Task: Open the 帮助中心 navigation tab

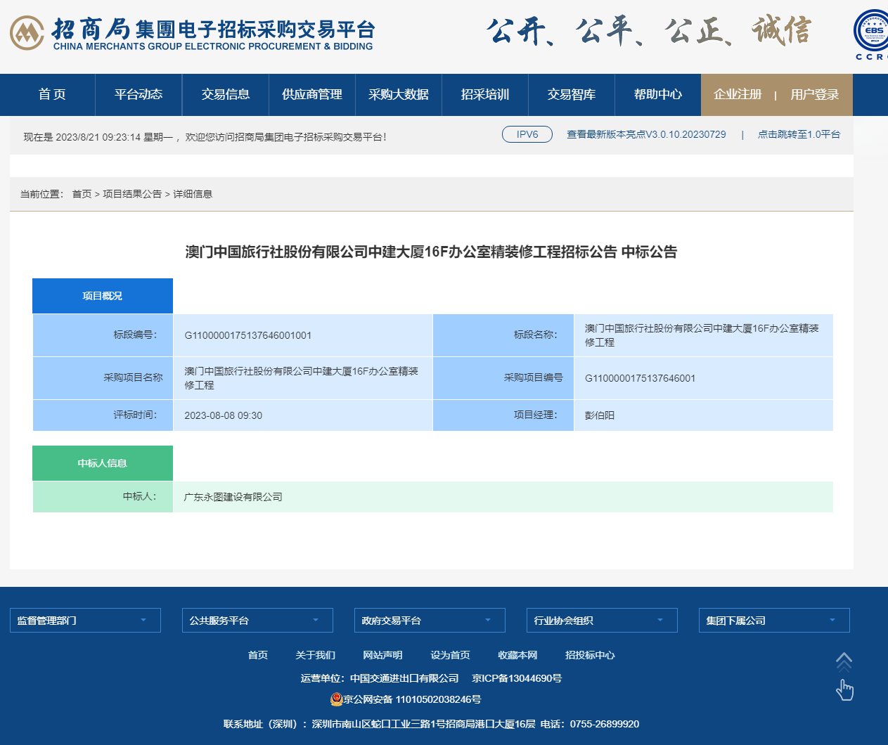Action: pyautogui.click(x=658, y=94)
